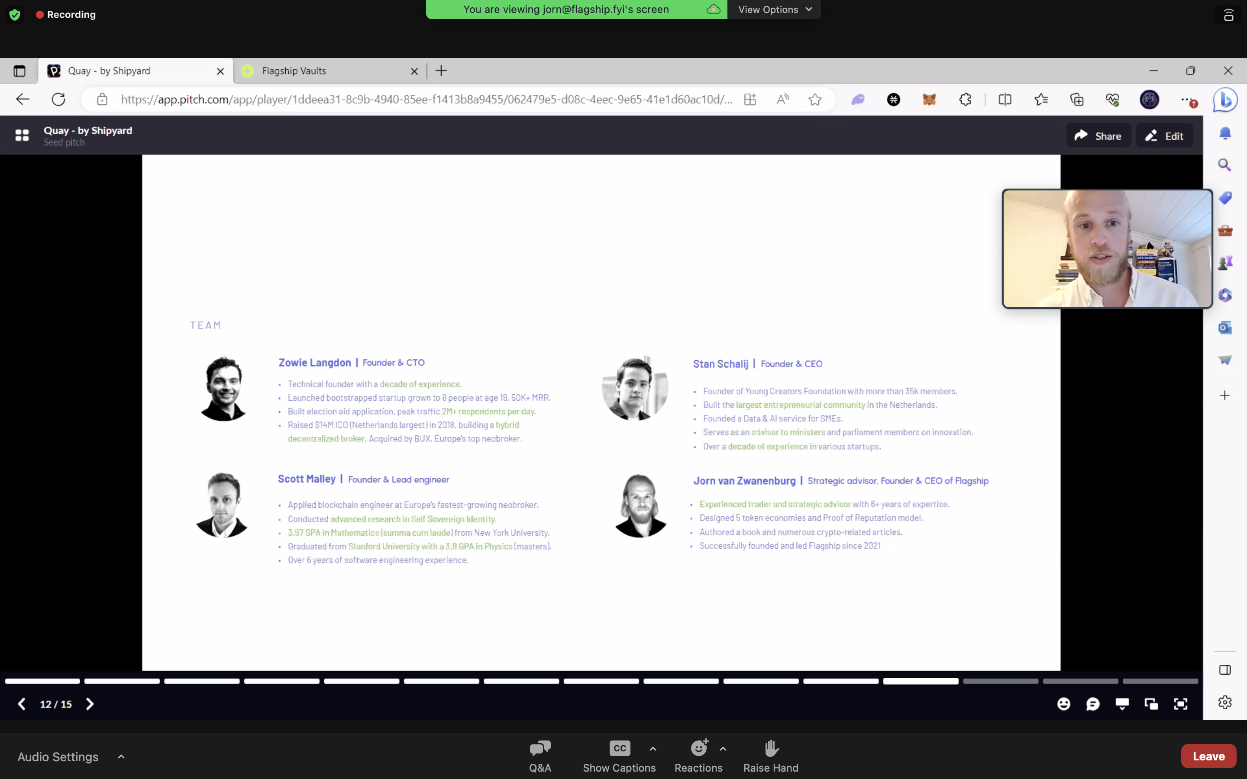Open the sidebar notifications bell

[1225, 133]
